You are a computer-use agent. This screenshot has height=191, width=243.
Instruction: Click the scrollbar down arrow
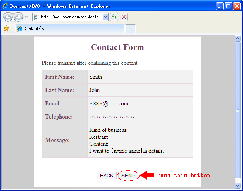(237, 185)
